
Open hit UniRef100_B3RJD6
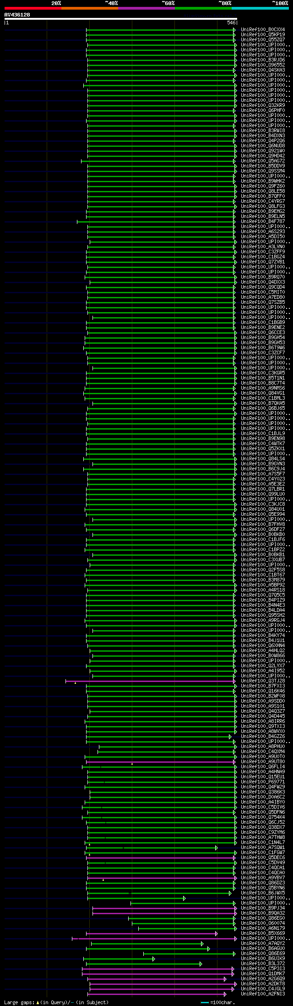coord(263,60)
